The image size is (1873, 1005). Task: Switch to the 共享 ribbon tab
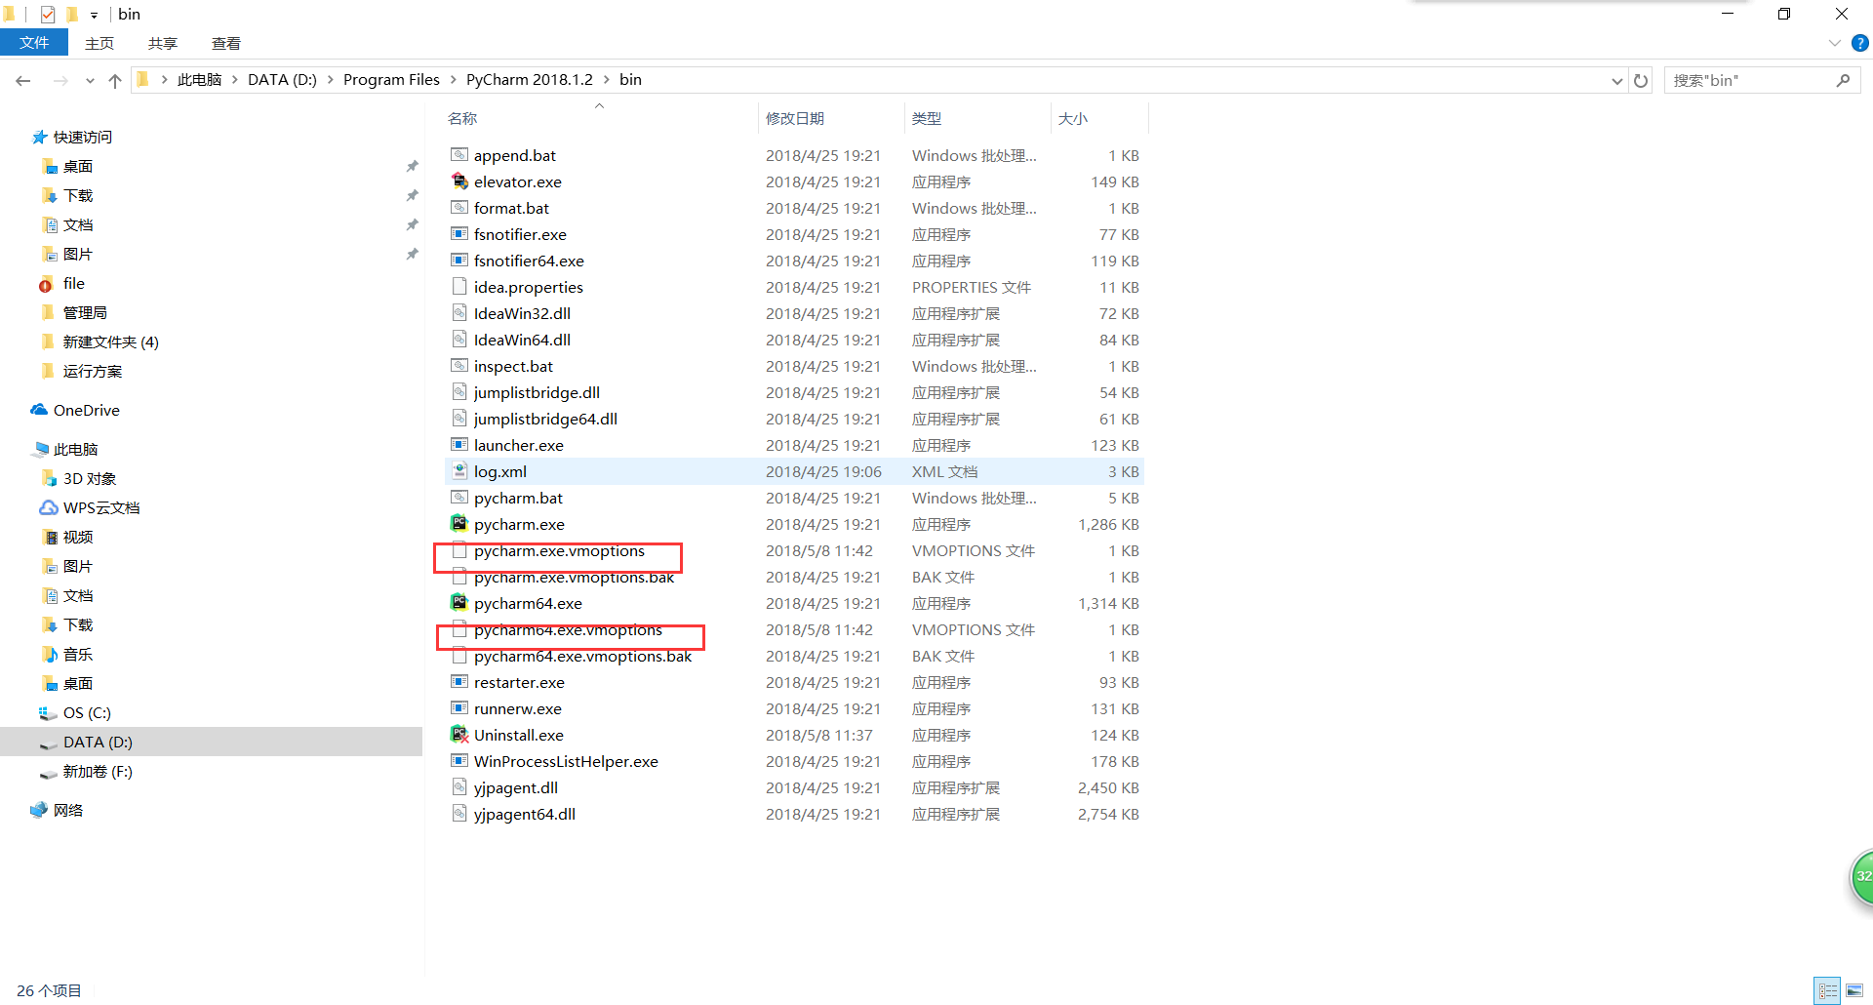click(x=163, y=43)
